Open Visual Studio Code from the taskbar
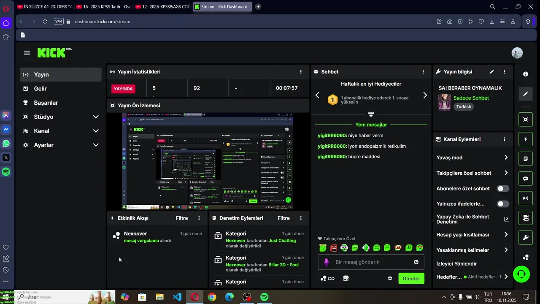Screen dimensions: 540x304 177,297
